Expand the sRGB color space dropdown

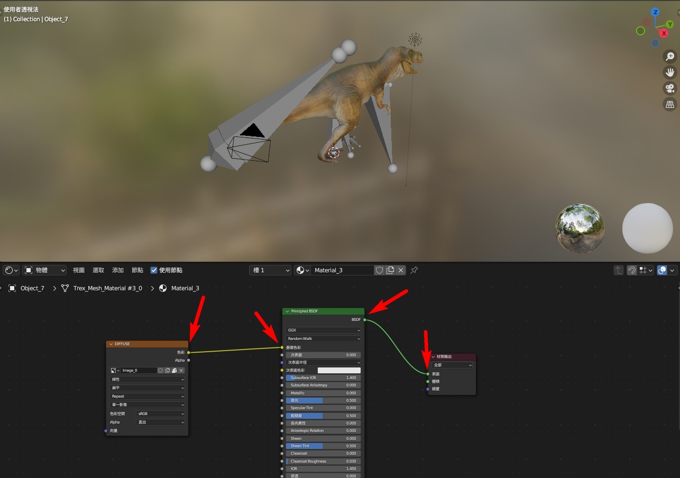pyautogui.click(x=161, y=414)
